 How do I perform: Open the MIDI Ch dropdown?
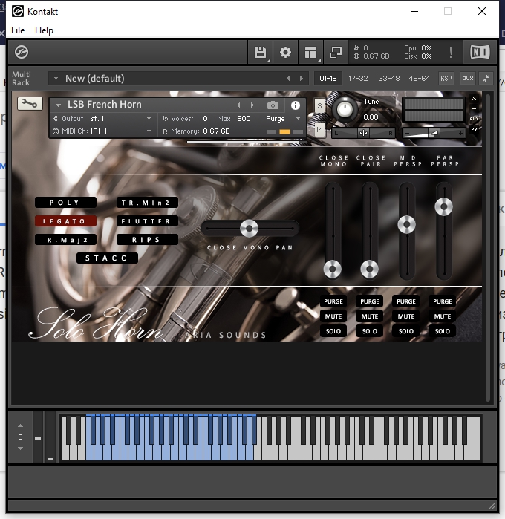pyautogui.click(x=149, y=131)
